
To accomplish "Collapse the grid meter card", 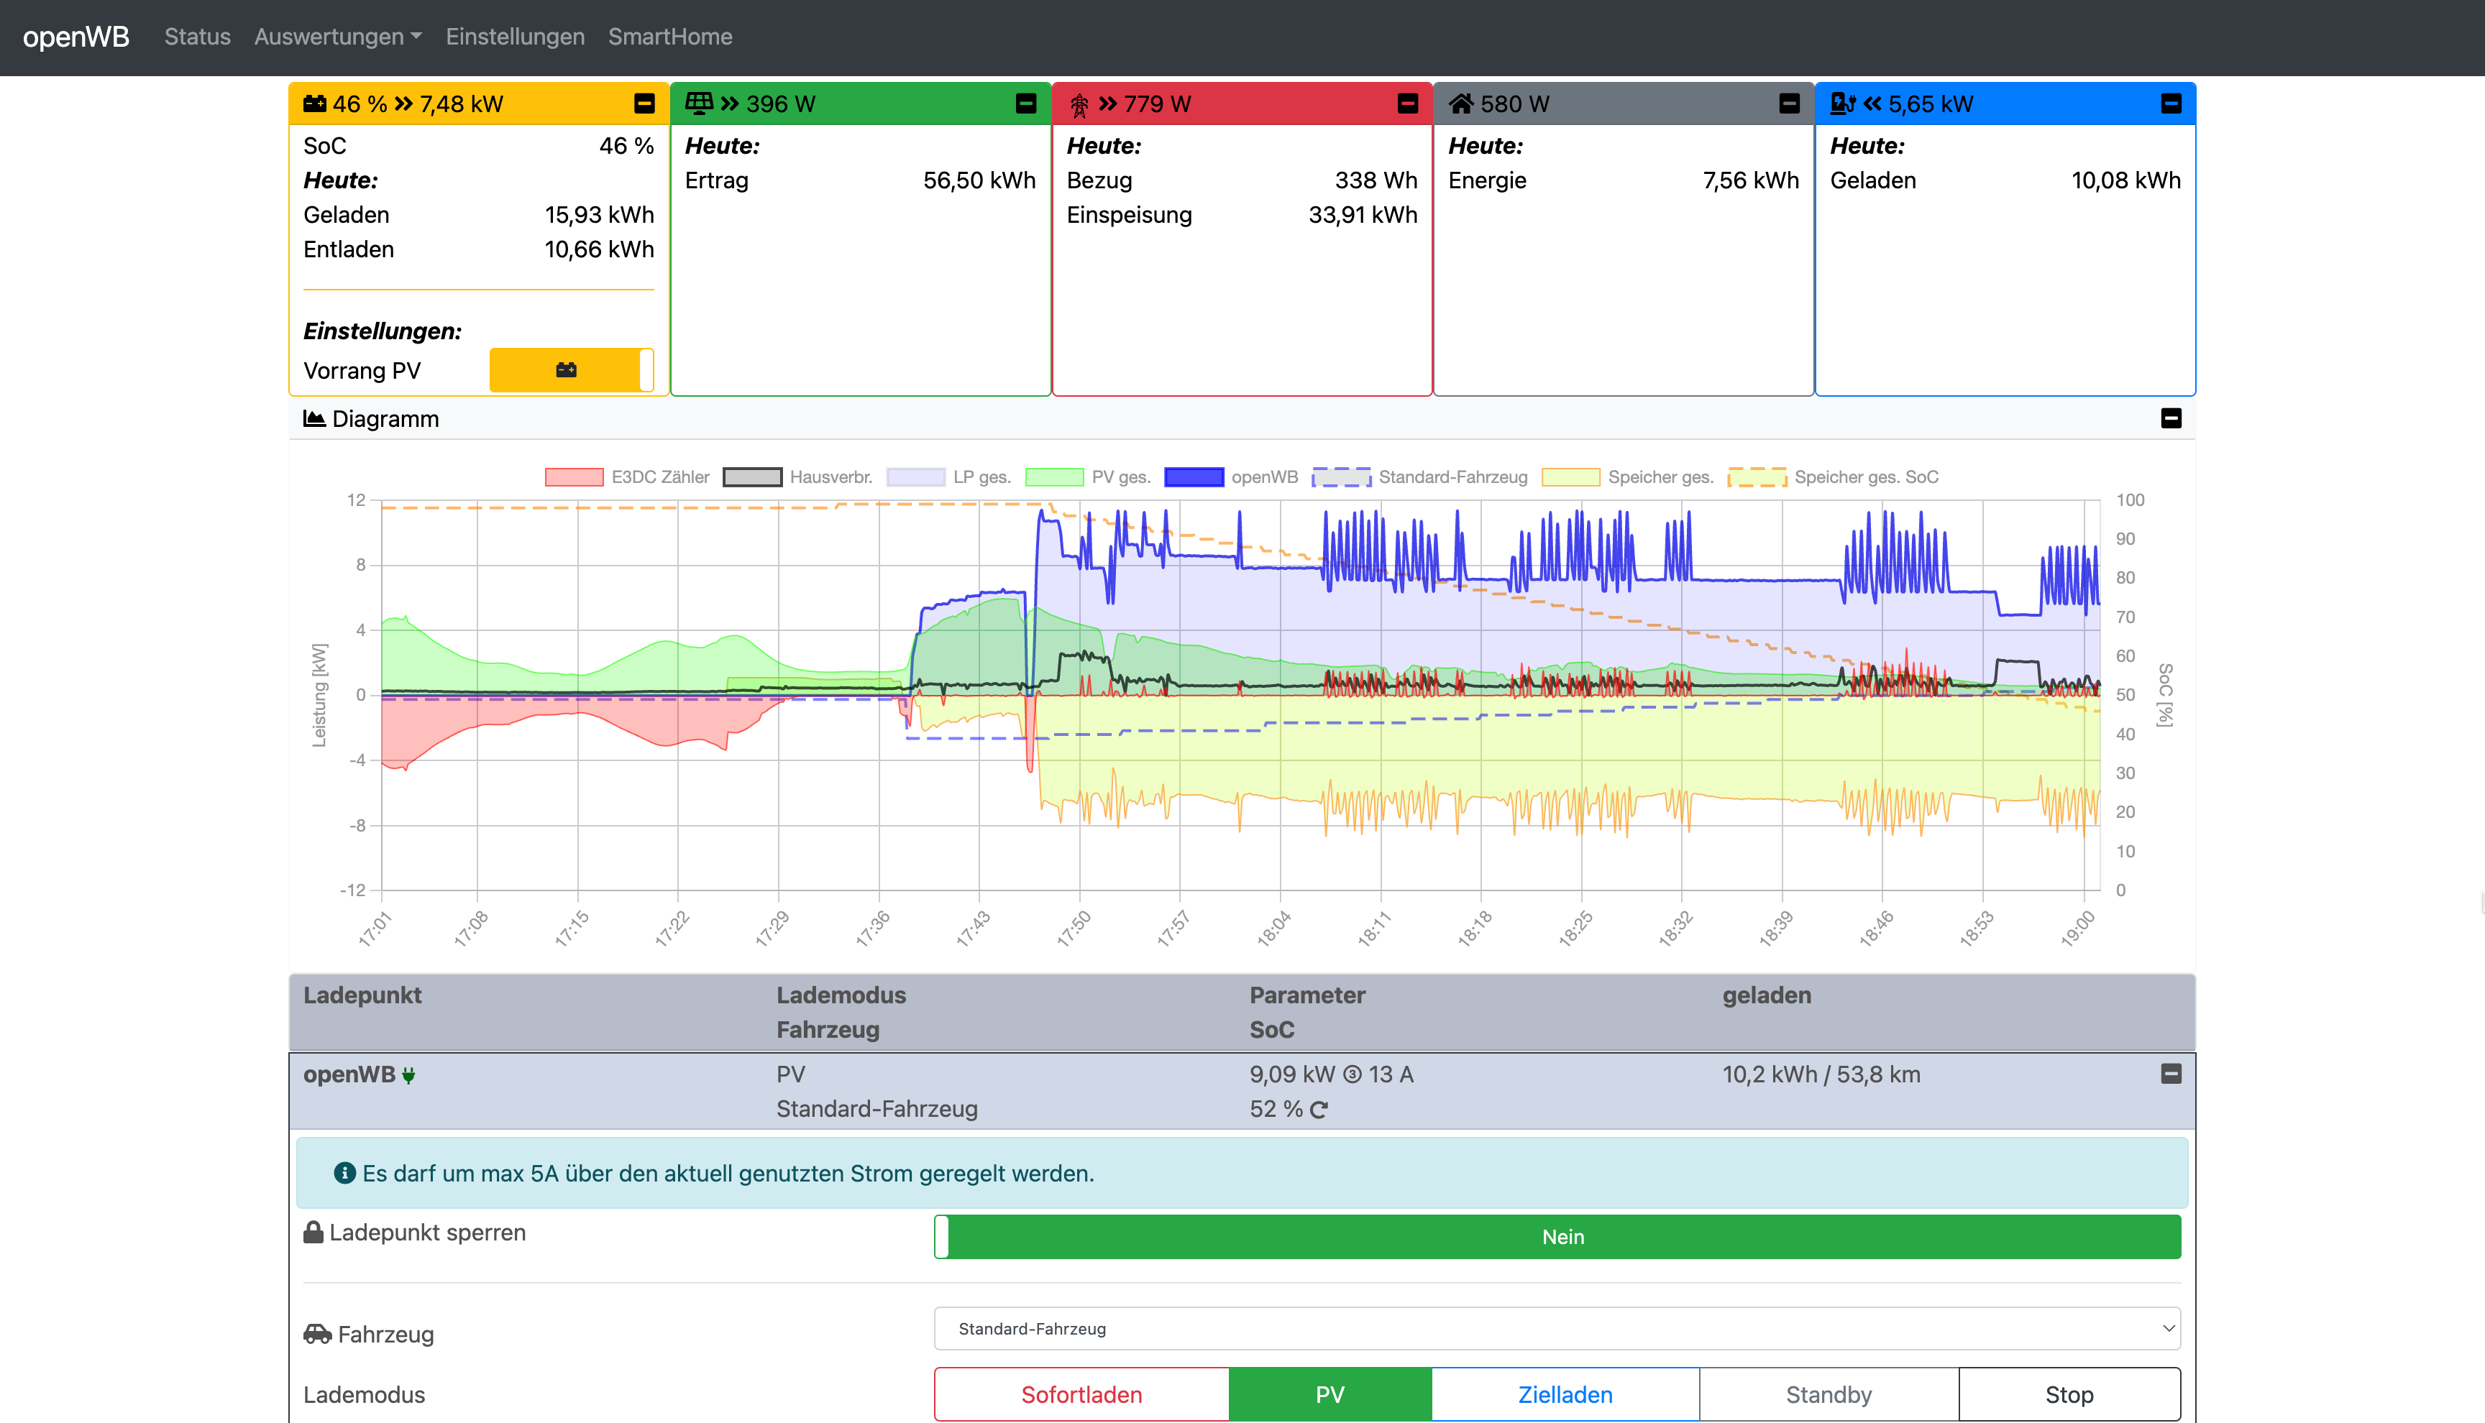I will [1408, 103].
